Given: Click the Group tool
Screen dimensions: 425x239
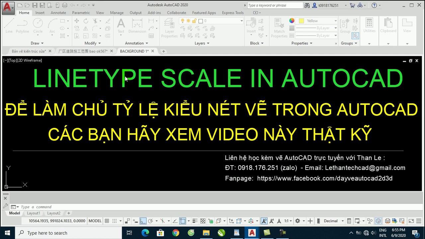Looking at the screenshot, I should (345, 26).
